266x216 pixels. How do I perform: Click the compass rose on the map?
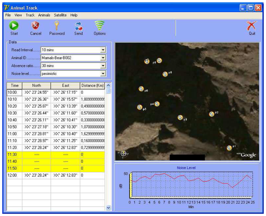pyautogui.click(x=123, y=153)
